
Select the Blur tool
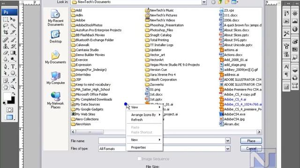[6, 59]
